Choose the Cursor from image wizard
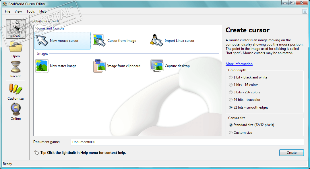 pyautogui.click(x=115, y=41)
